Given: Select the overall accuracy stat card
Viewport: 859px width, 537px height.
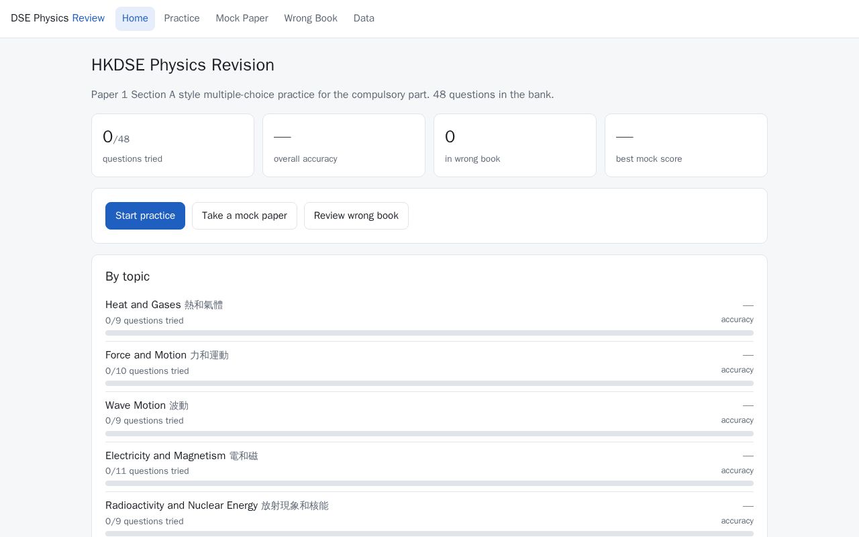Looking at the screenshot, I should click(344, 145).
